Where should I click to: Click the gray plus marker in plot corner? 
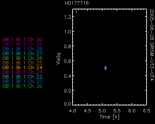tap(76, 12)
